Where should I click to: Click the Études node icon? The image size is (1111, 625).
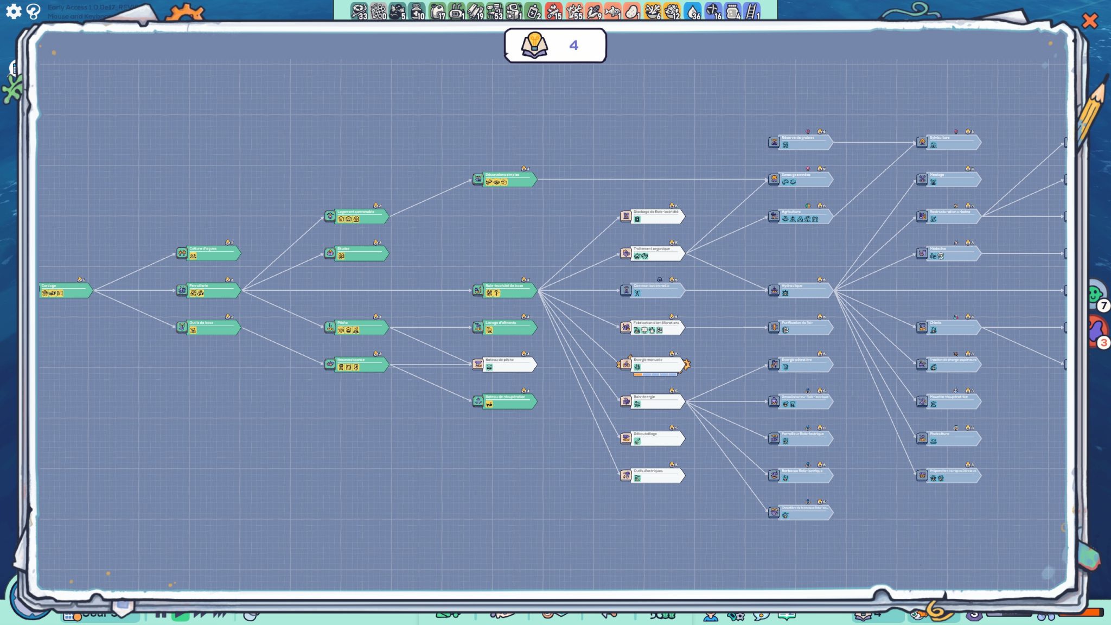coord(330,253)
